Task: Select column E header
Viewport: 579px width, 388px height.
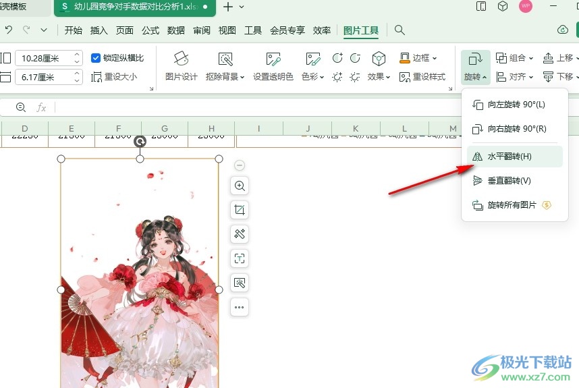Action: [x=72, y=128]
